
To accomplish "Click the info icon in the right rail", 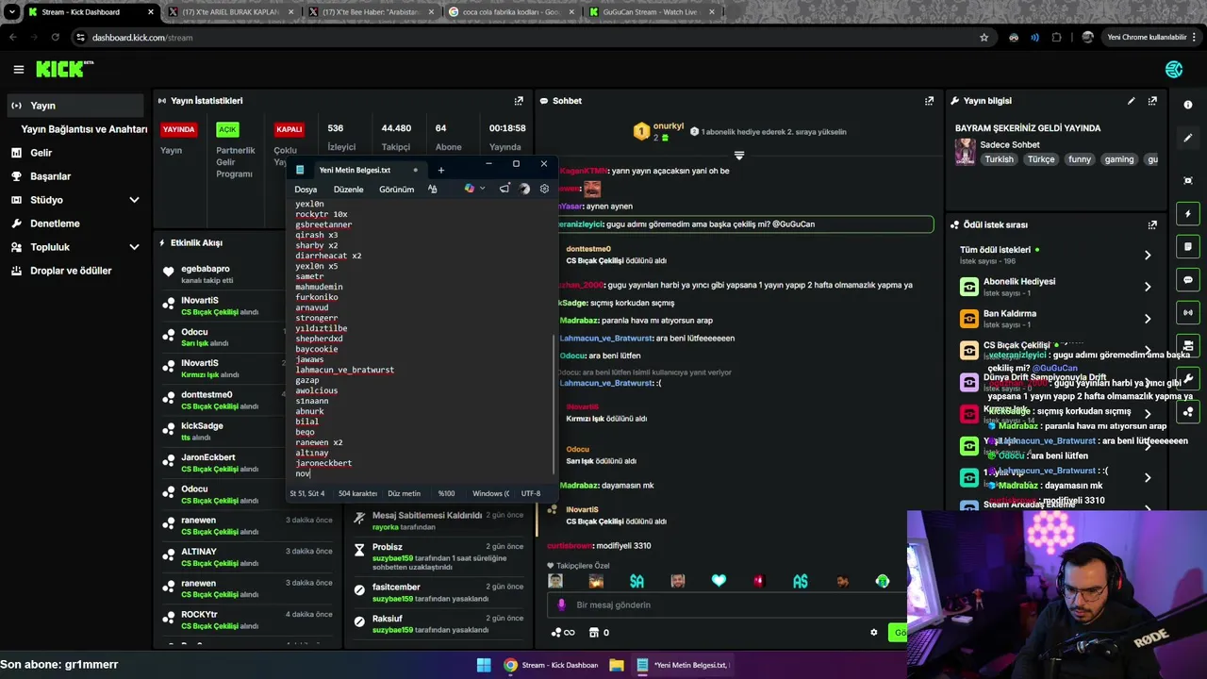I will point(1188,105).
